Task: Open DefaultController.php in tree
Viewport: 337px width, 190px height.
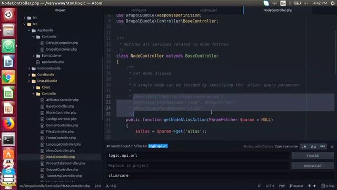Action: [x=62, y=43]
